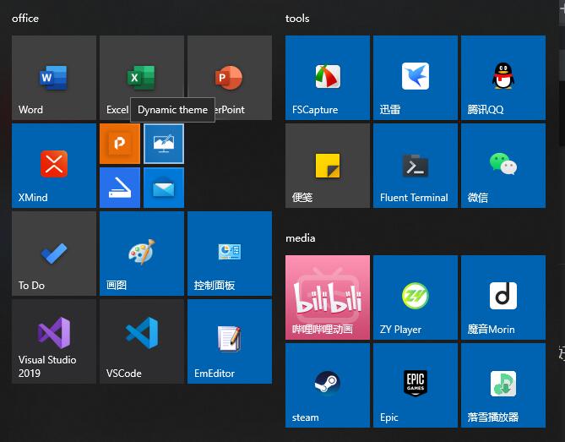The image size is (565, 442).
Task: Open the small orange P app tile
Action: [x=119, y=144]
